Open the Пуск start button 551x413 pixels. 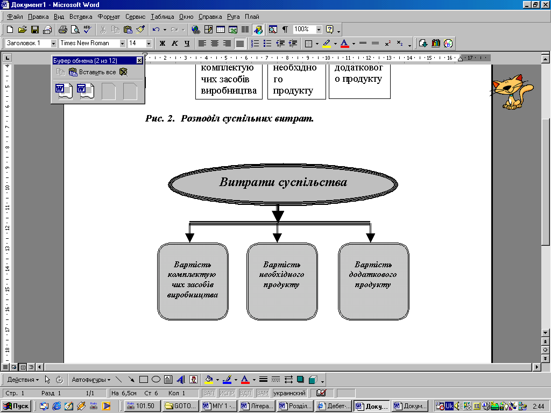pos(16,406)
